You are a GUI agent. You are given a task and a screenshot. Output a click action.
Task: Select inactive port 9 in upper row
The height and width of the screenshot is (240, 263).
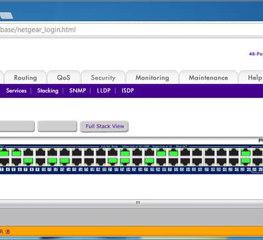(x=41, y=153)
